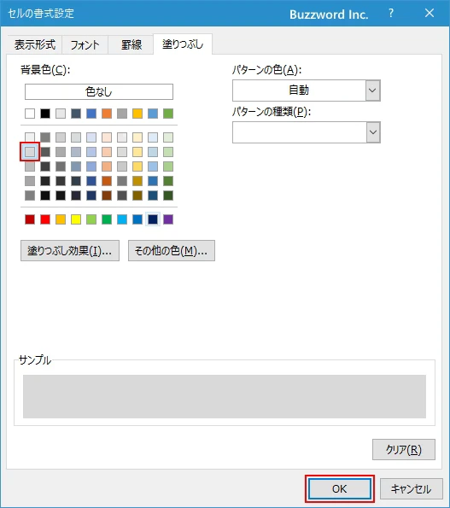The image size is (450, 508).
Task: Click the キャンセル button
Action: (411, 488)
